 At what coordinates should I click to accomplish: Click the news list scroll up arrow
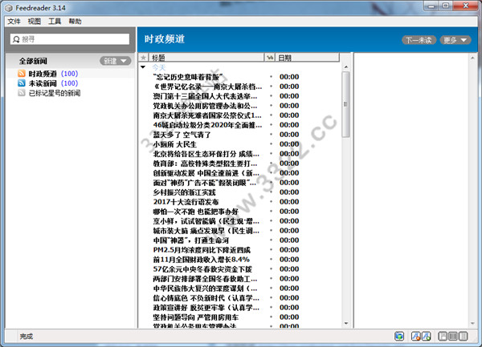(x=346, y=67)
